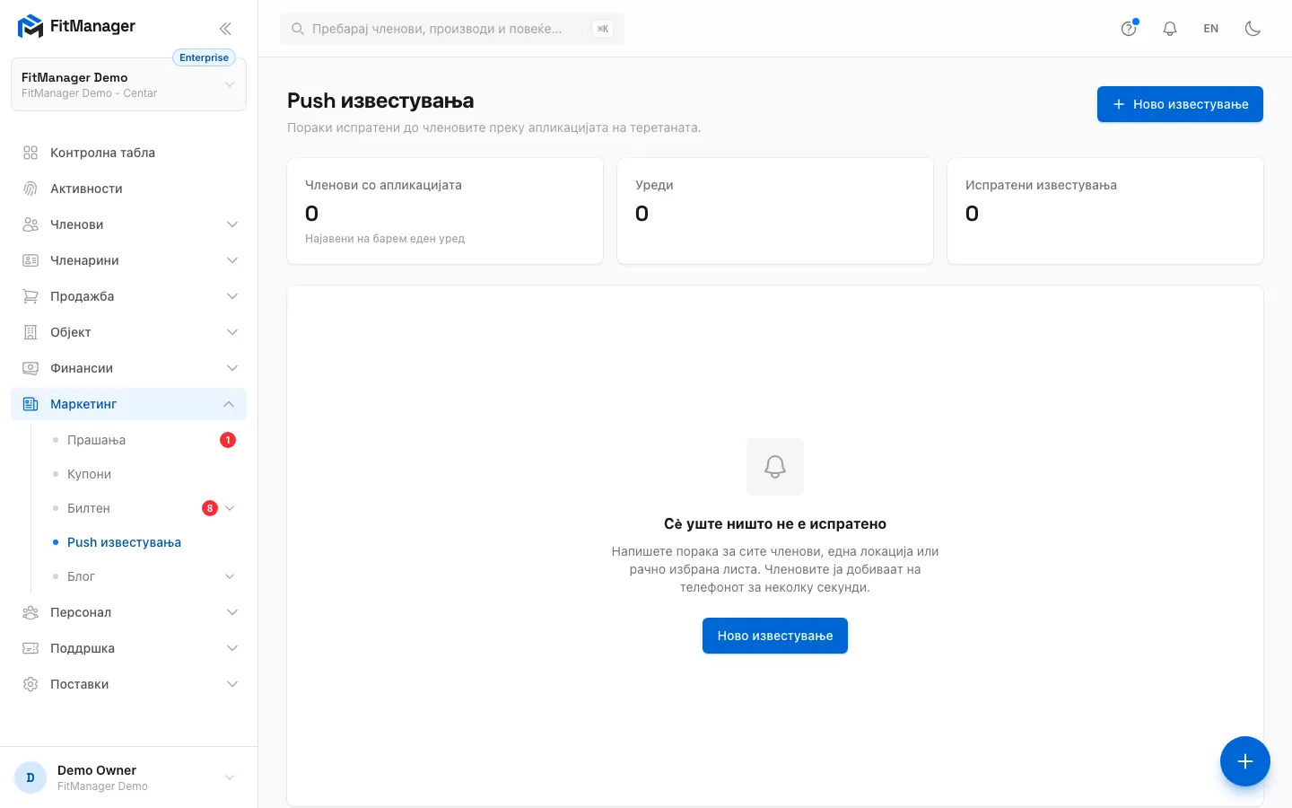Click the Поставки gear icon
The image size is (1292, 808).
[31, 684]
